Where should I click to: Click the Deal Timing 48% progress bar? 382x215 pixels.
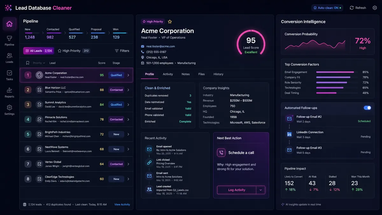337,93
